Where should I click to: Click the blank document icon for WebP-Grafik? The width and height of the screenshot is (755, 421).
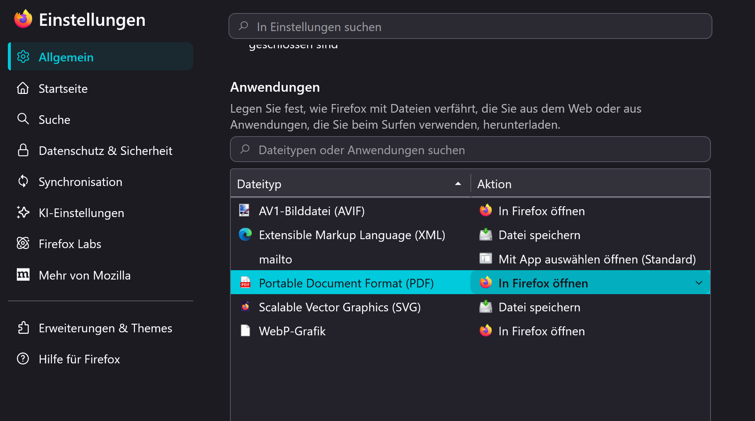click(x=245, y=330)
